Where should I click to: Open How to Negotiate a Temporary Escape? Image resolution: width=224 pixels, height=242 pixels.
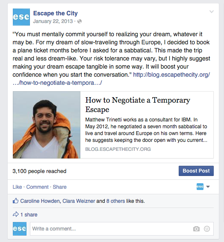pos(138,105)
